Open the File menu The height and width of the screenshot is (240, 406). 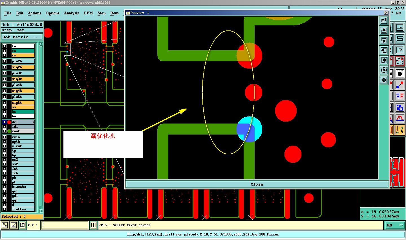(8, 13)
